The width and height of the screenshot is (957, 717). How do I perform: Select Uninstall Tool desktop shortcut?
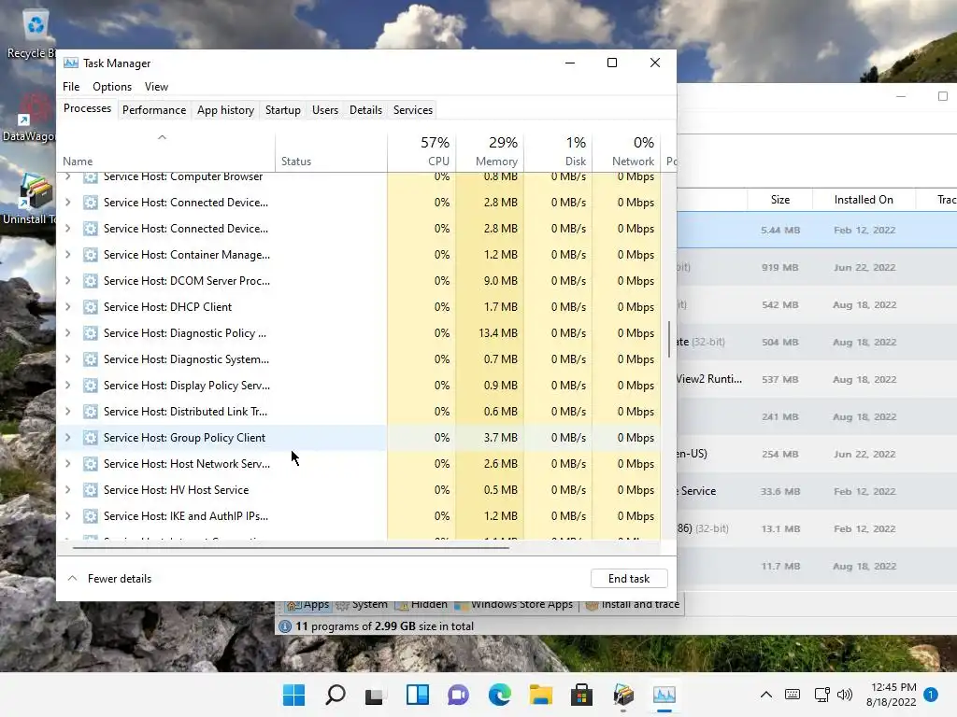coord(31,200)
